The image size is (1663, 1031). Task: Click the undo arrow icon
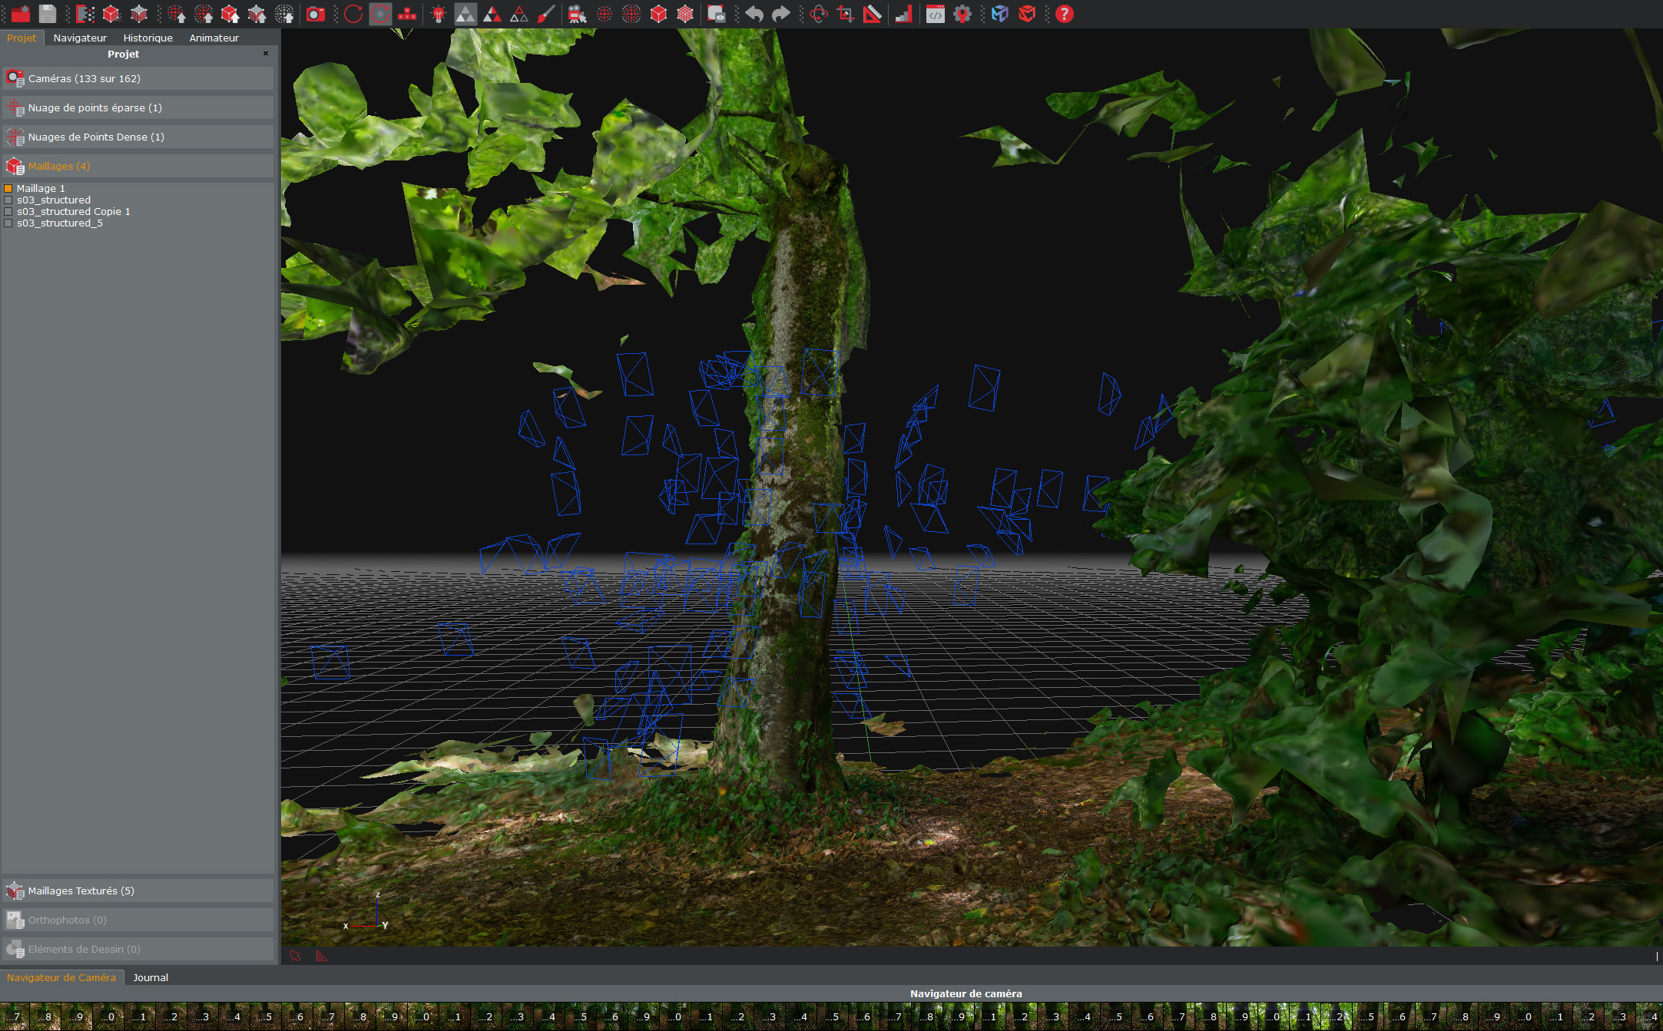(x=754, y=14)
